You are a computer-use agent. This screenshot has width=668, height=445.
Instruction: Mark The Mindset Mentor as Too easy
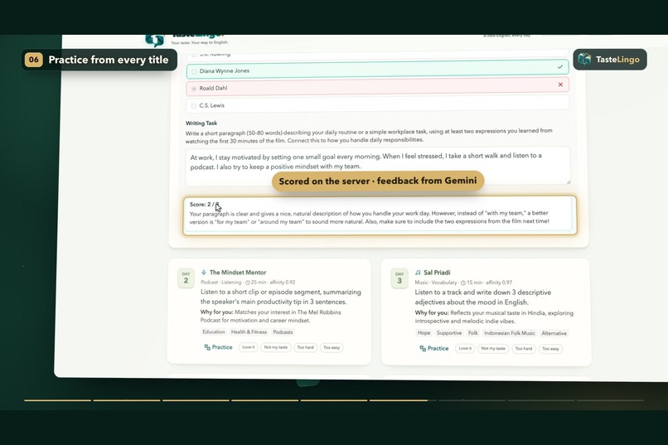pos(332,347)
